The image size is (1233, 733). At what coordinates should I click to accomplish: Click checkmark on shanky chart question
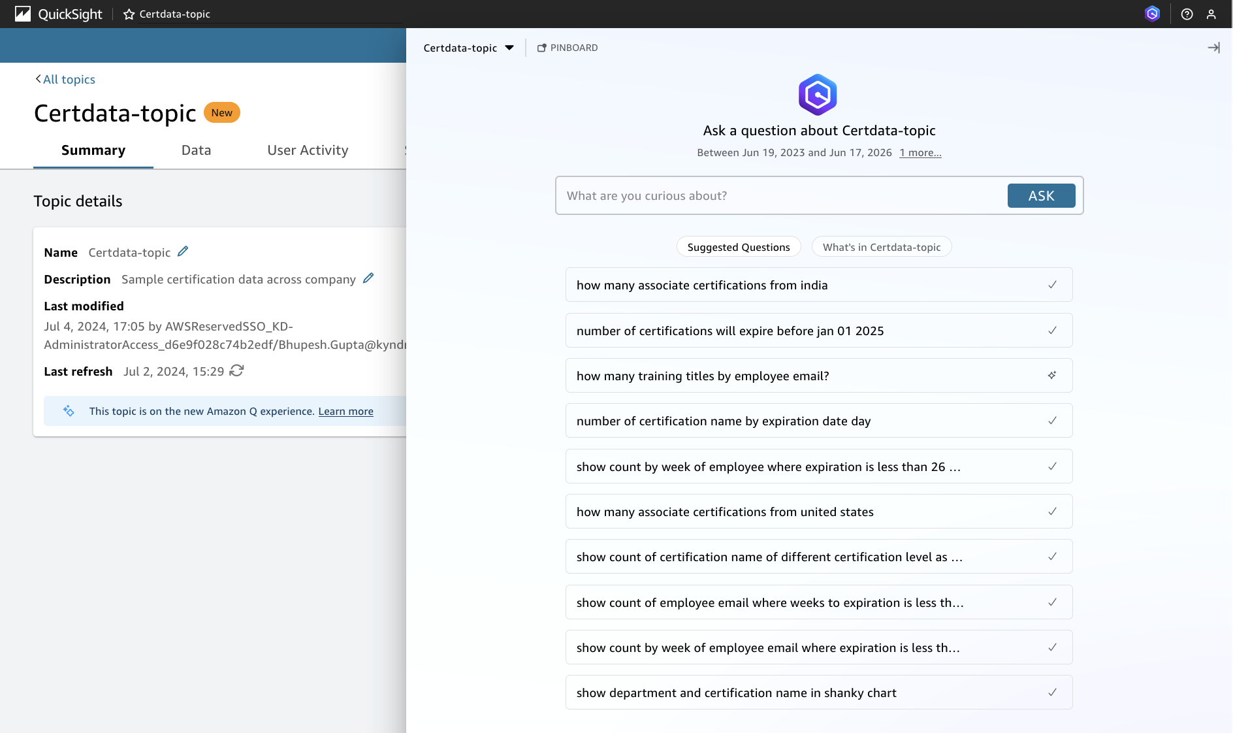pyautogui.click(x=1052, y=692)
